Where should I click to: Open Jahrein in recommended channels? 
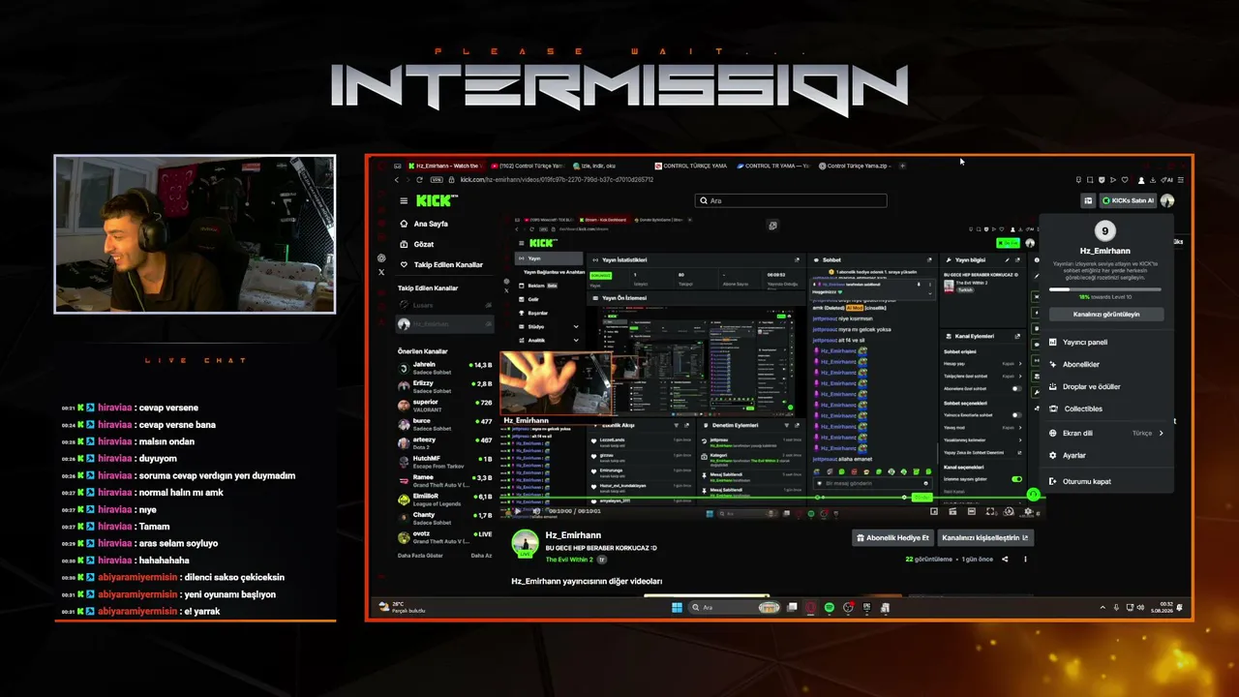[x=445, y=368]
